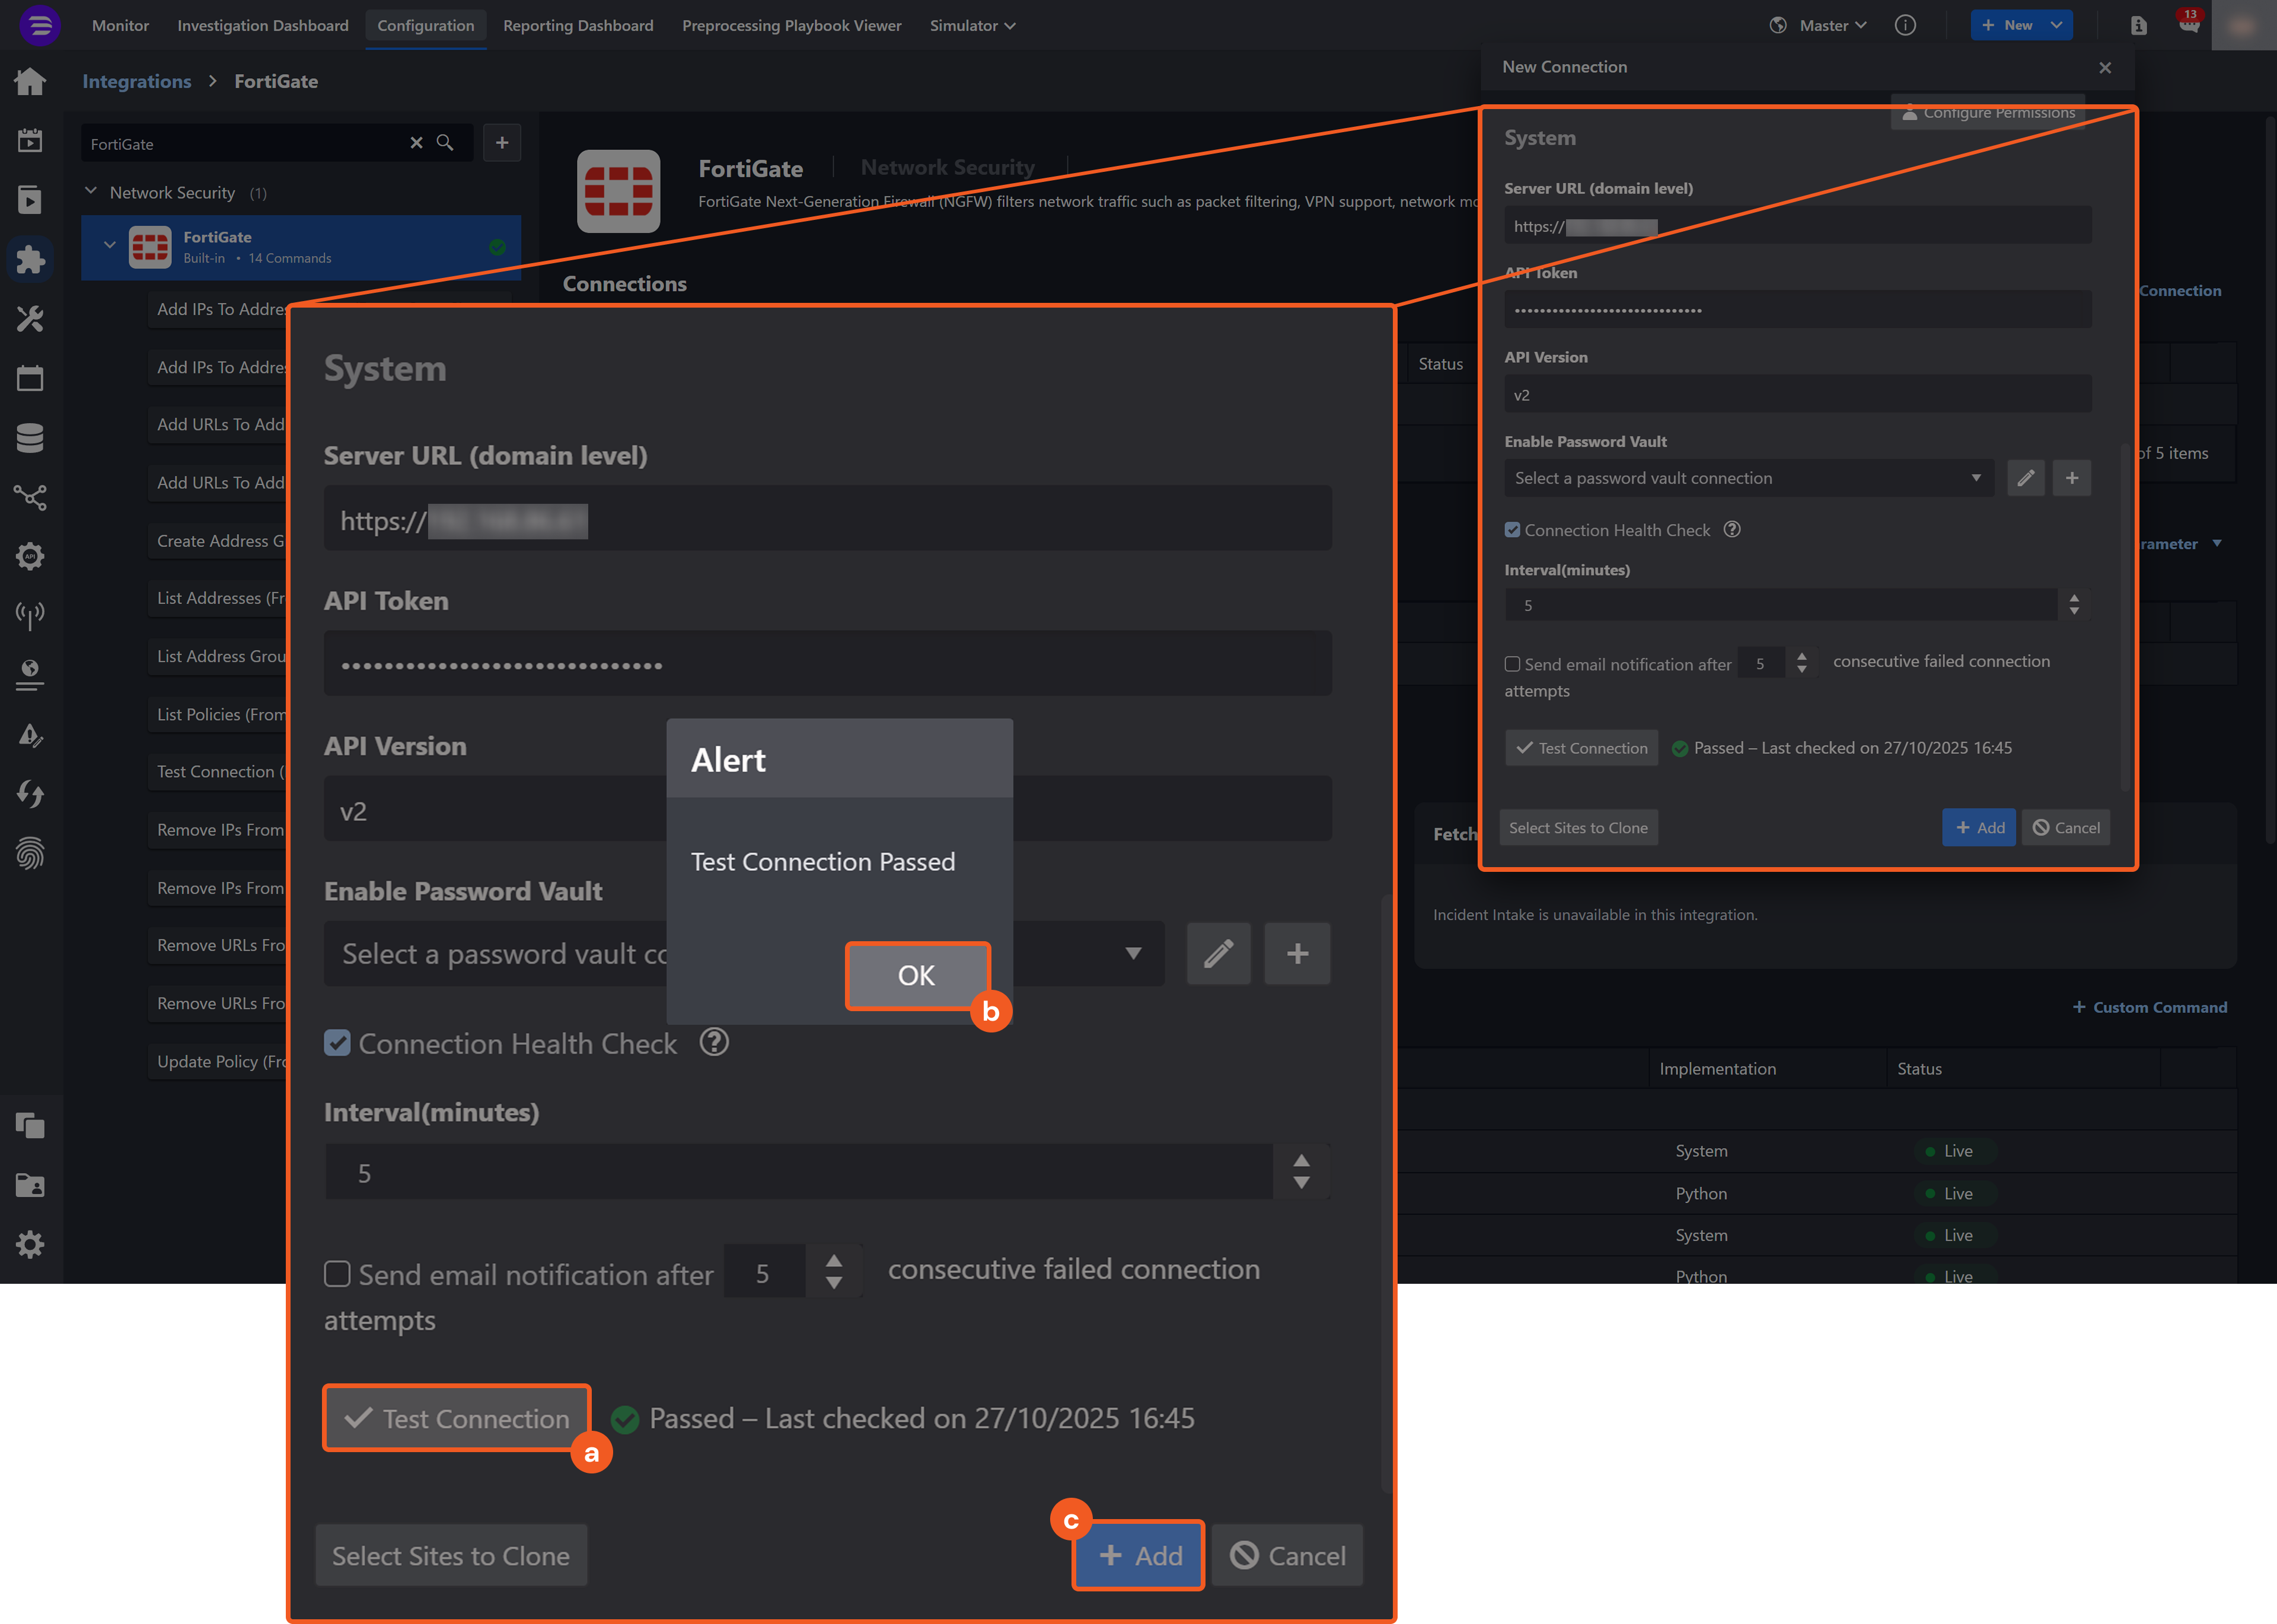2277x1624 pixels.
Task: Click the info circle icon in top bar
Action: [x=1905, y=25]
